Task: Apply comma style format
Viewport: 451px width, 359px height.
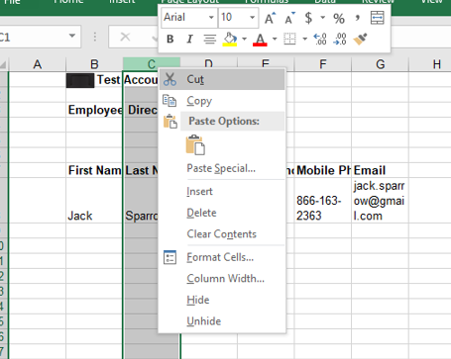Action: pos(357,18)
